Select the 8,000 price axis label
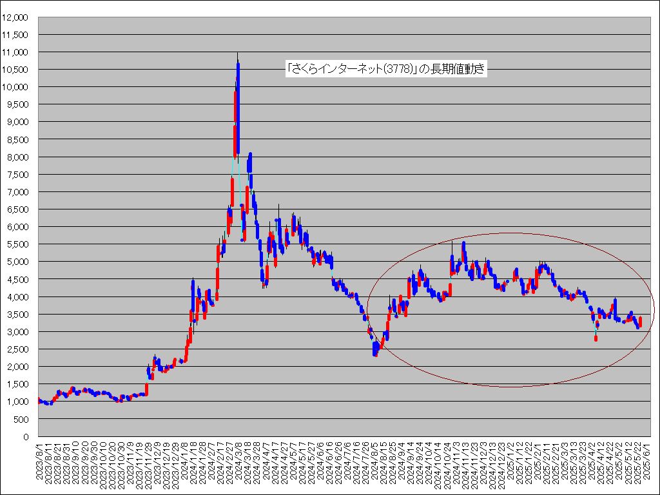 (x=17, y=157)
